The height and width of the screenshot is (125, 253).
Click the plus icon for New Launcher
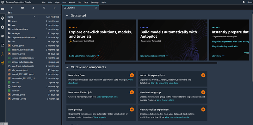[x=11, y=8]
